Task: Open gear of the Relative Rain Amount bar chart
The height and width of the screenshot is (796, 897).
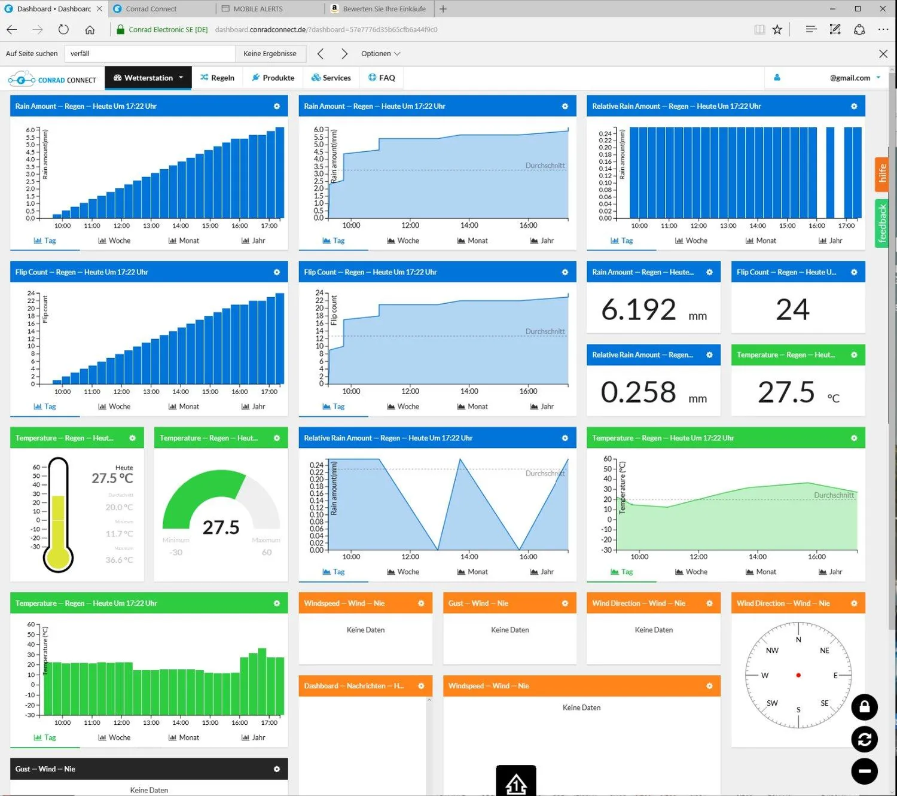Action: tap(854, 106)
